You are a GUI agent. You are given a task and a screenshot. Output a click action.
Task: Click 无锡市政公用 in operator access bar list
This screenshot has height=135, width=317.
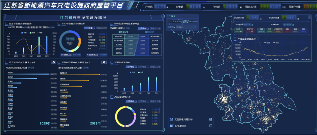click(65, 96)
